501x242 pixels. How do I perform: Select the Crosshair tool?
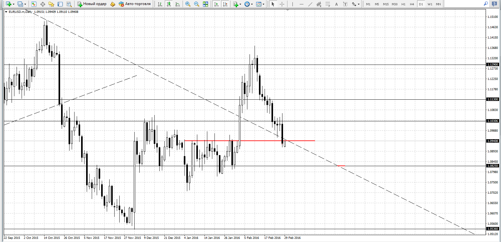(282, 4)
